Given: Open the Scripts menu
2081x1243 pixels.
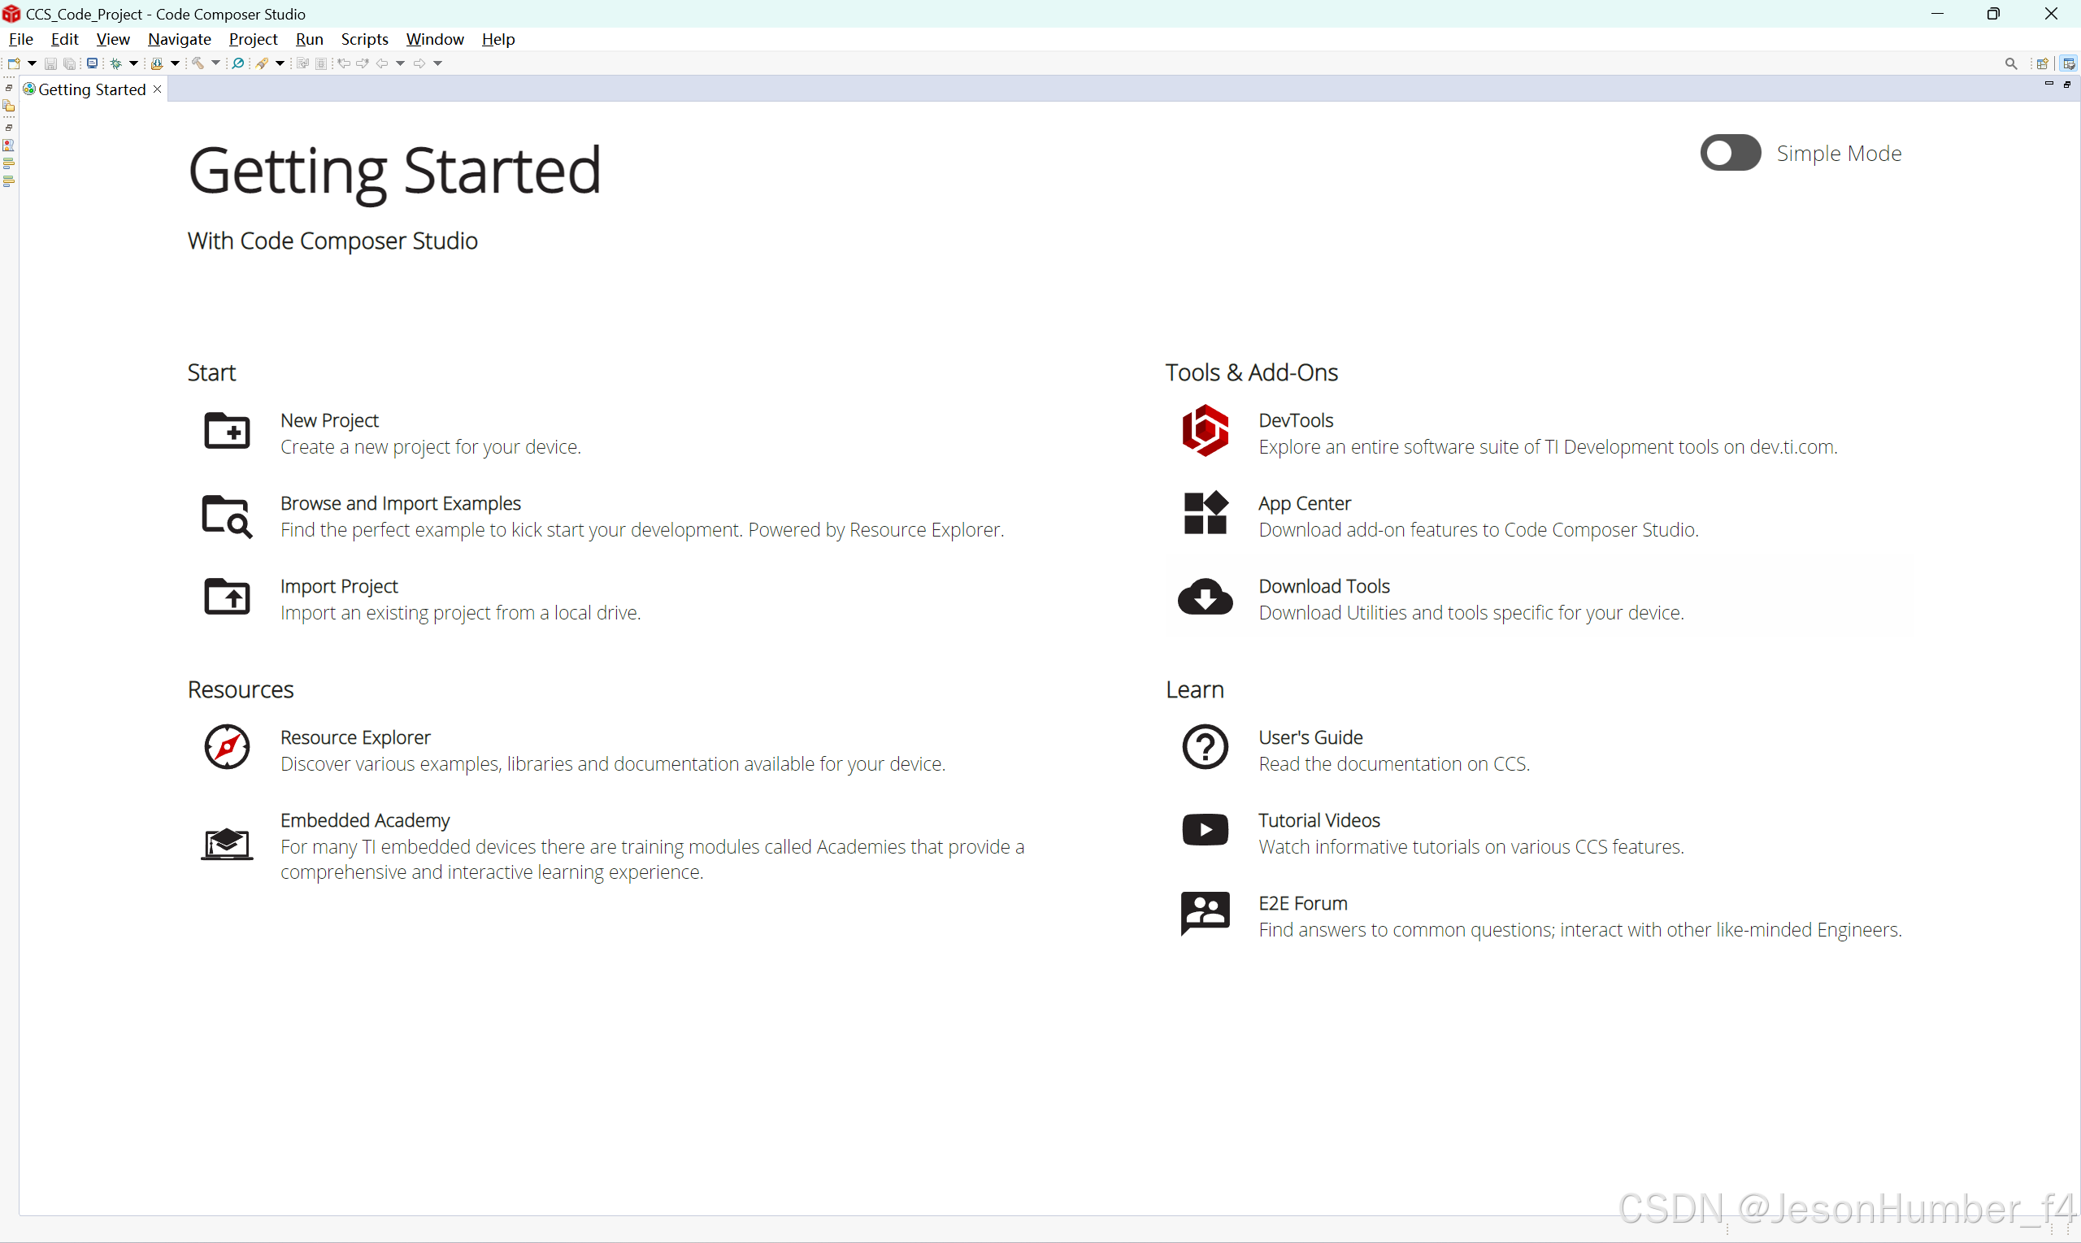Looking at the screenshot, I should (x=364, y=39).
